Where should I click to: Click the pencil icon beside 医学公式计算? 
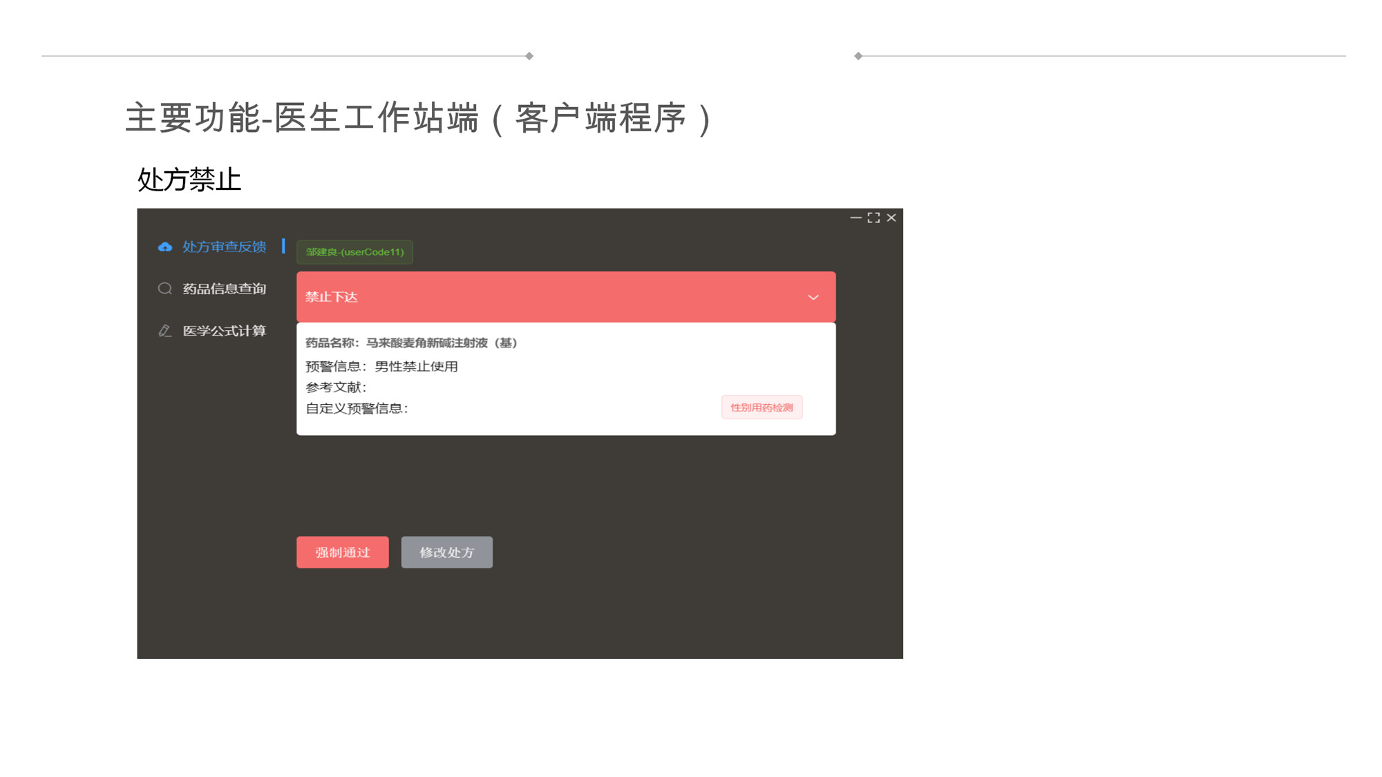point(164,331)
